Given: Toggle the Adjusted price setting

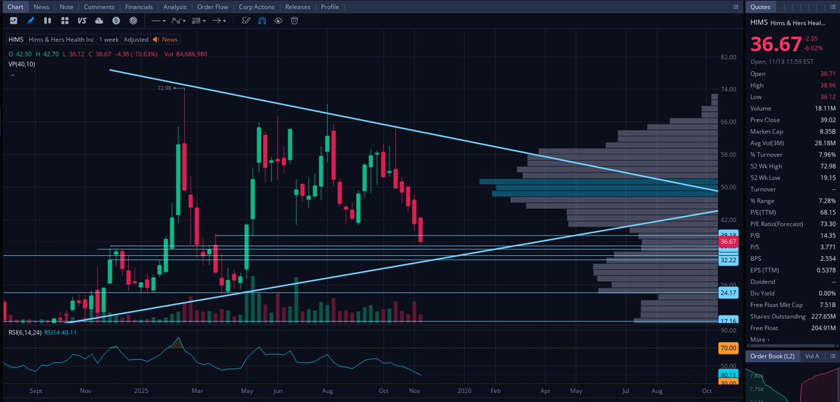Looking at the screenshot, I should (x=136, y=40).
